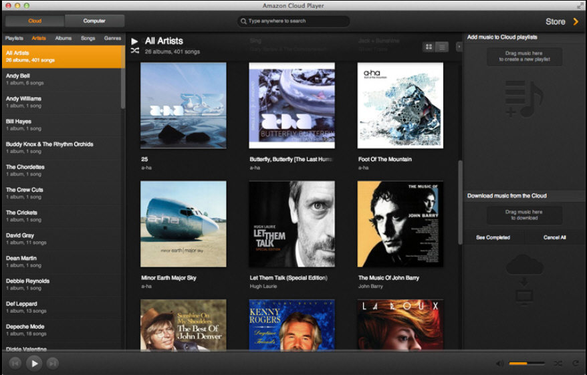Mute audio with the speaker icon

coord(499,364)
